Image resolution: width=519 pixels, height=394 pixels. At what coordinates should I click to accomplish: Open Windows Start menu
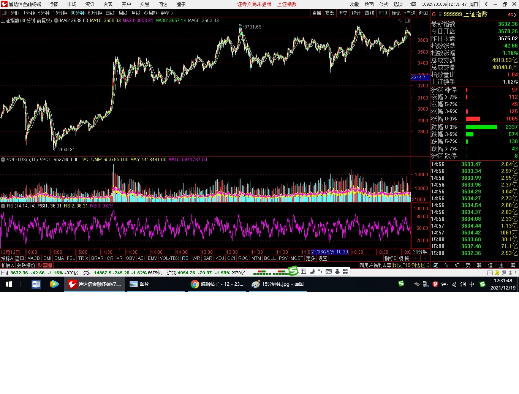coord(9,284)
